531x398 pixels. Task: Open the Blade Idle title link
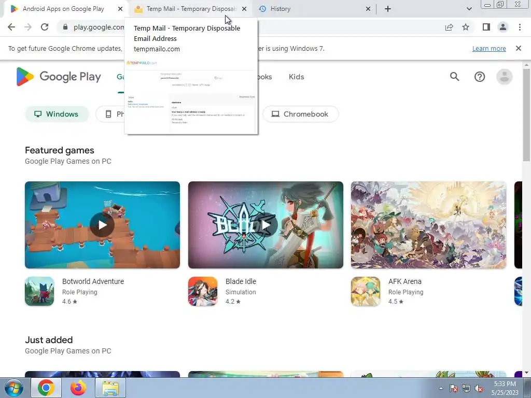pos(241,281)
